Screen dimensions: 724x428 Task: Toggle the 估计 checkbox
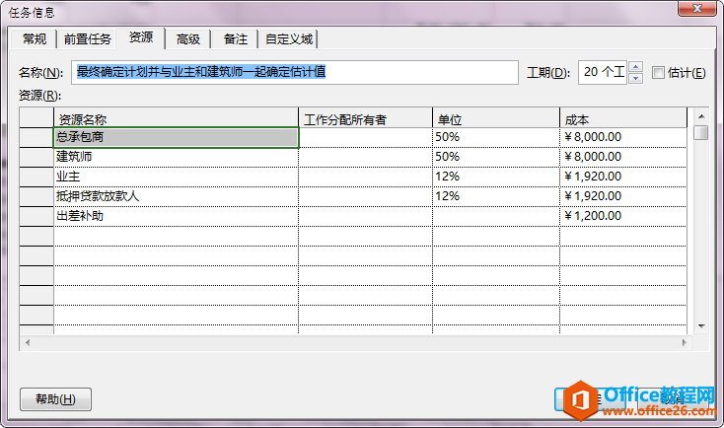658,73
